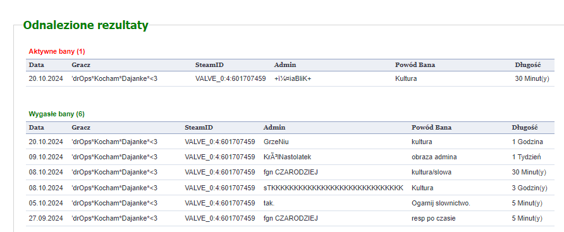The width and height of the screenshot is (564, 232).
Task: Select reason 'obraza admina'
Action: coord(434,157)
